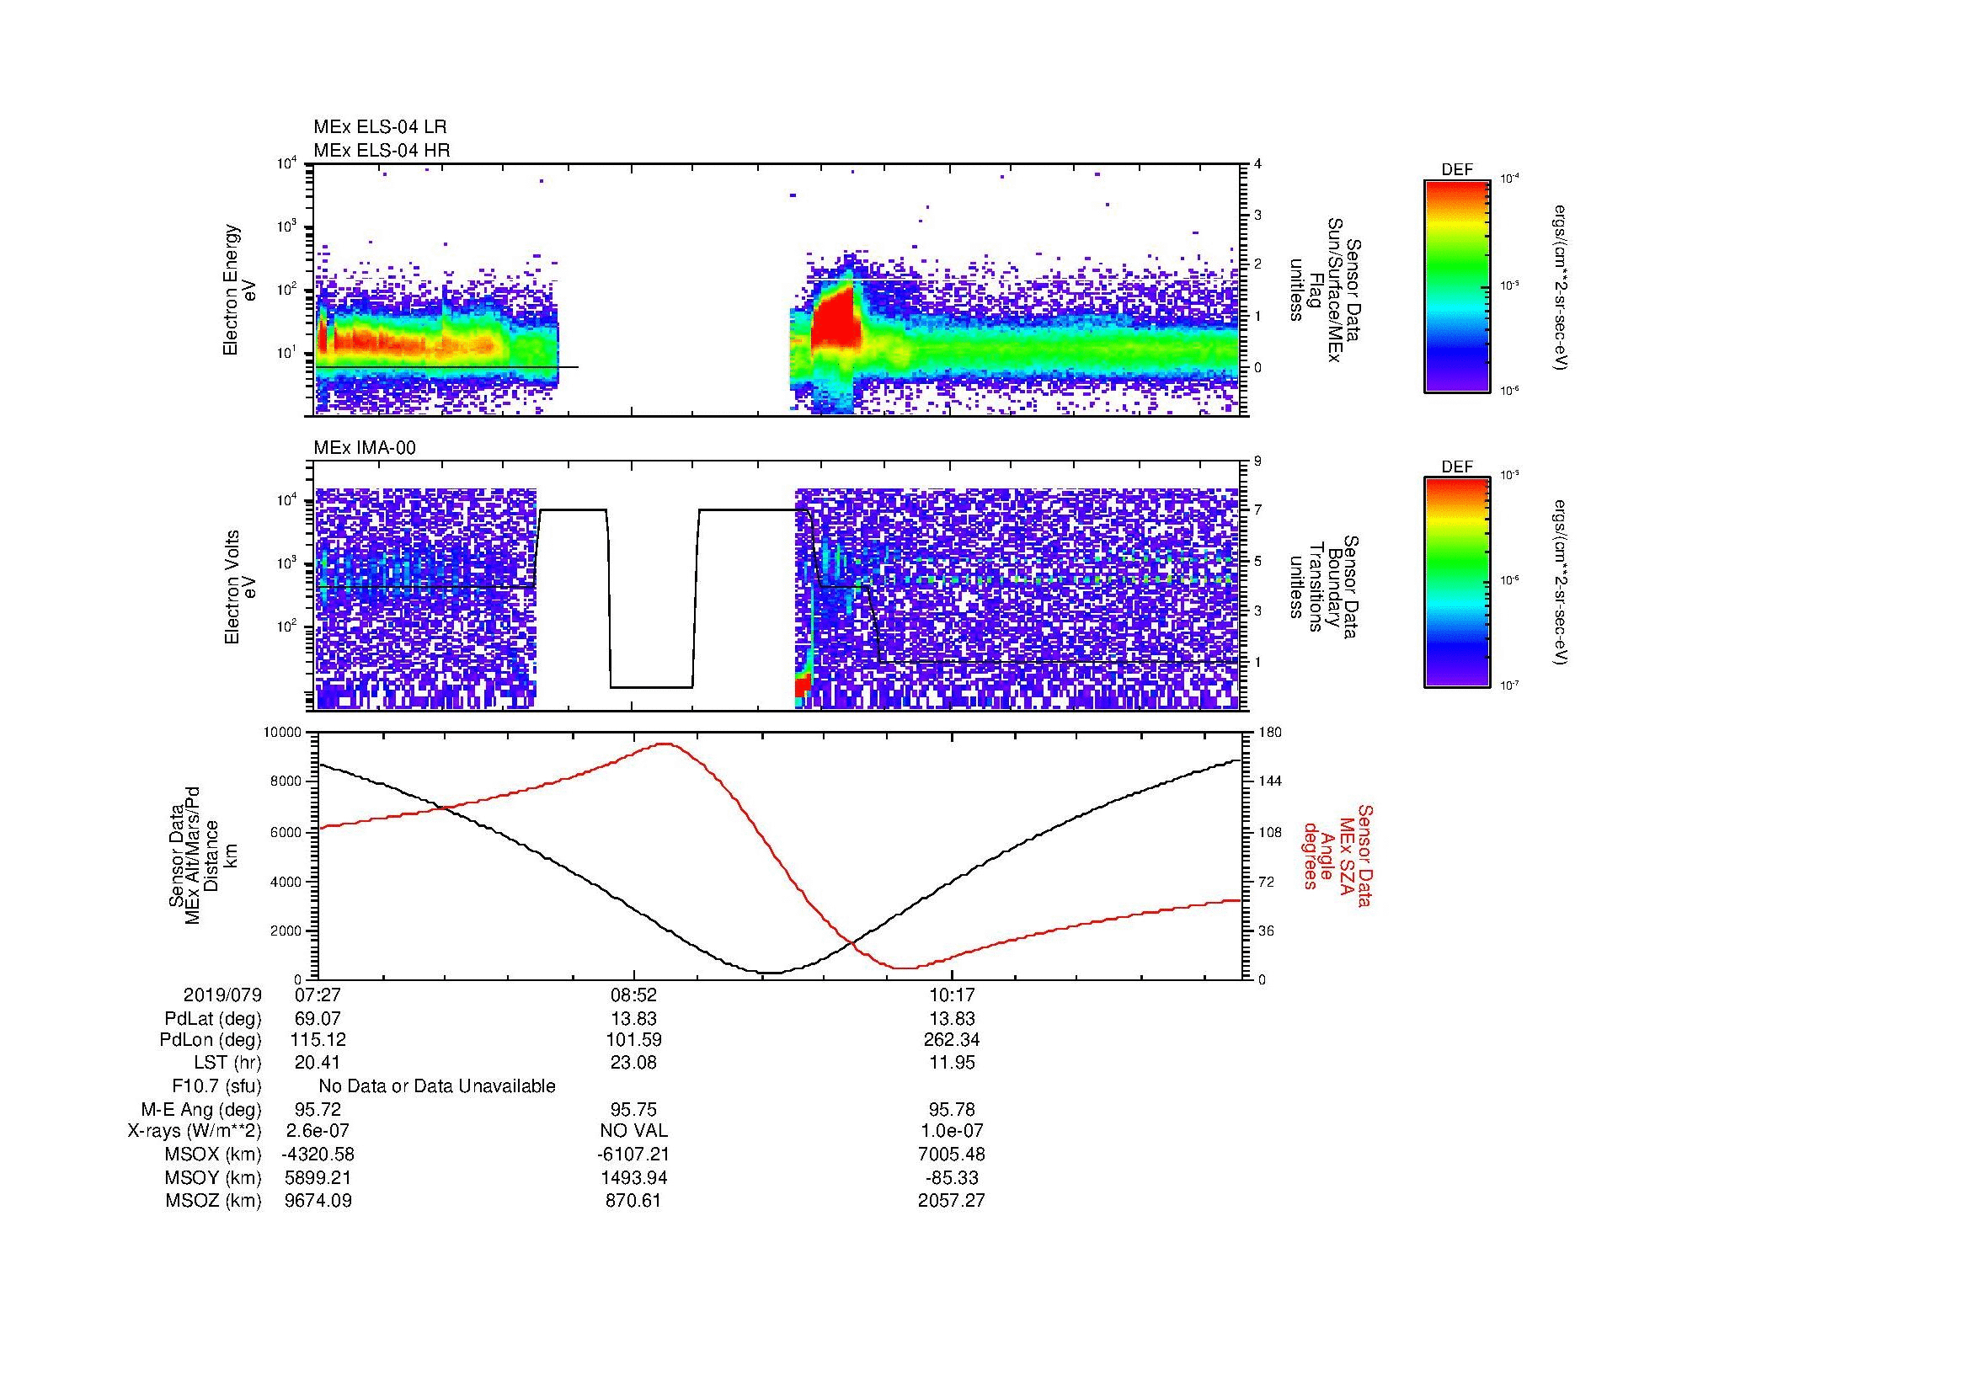Click the 'PdLat (deg)' row label

[x=213, y=1019]
